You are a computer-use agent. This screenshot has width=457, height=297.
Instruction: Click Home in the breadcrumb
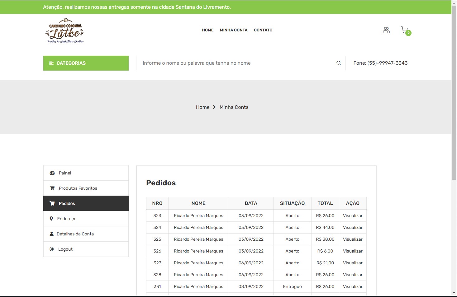tap(202, 107)
